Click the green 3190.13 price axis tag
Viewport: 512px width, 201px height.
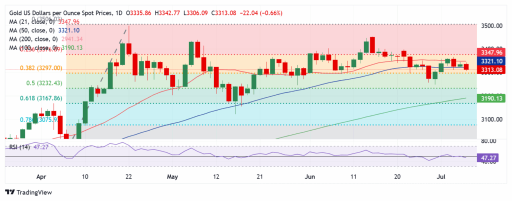(492, 97)
